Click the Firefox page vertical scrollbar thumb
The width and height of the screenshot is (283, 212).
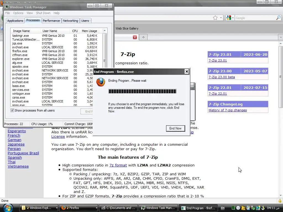[281, 77]
